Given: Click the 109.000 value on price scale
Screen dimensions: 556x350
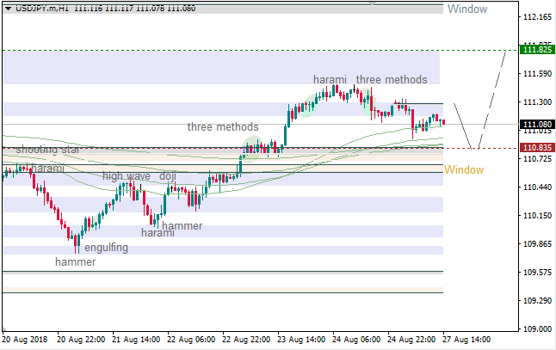Looking at the screenshot, I should coord(537,329).
